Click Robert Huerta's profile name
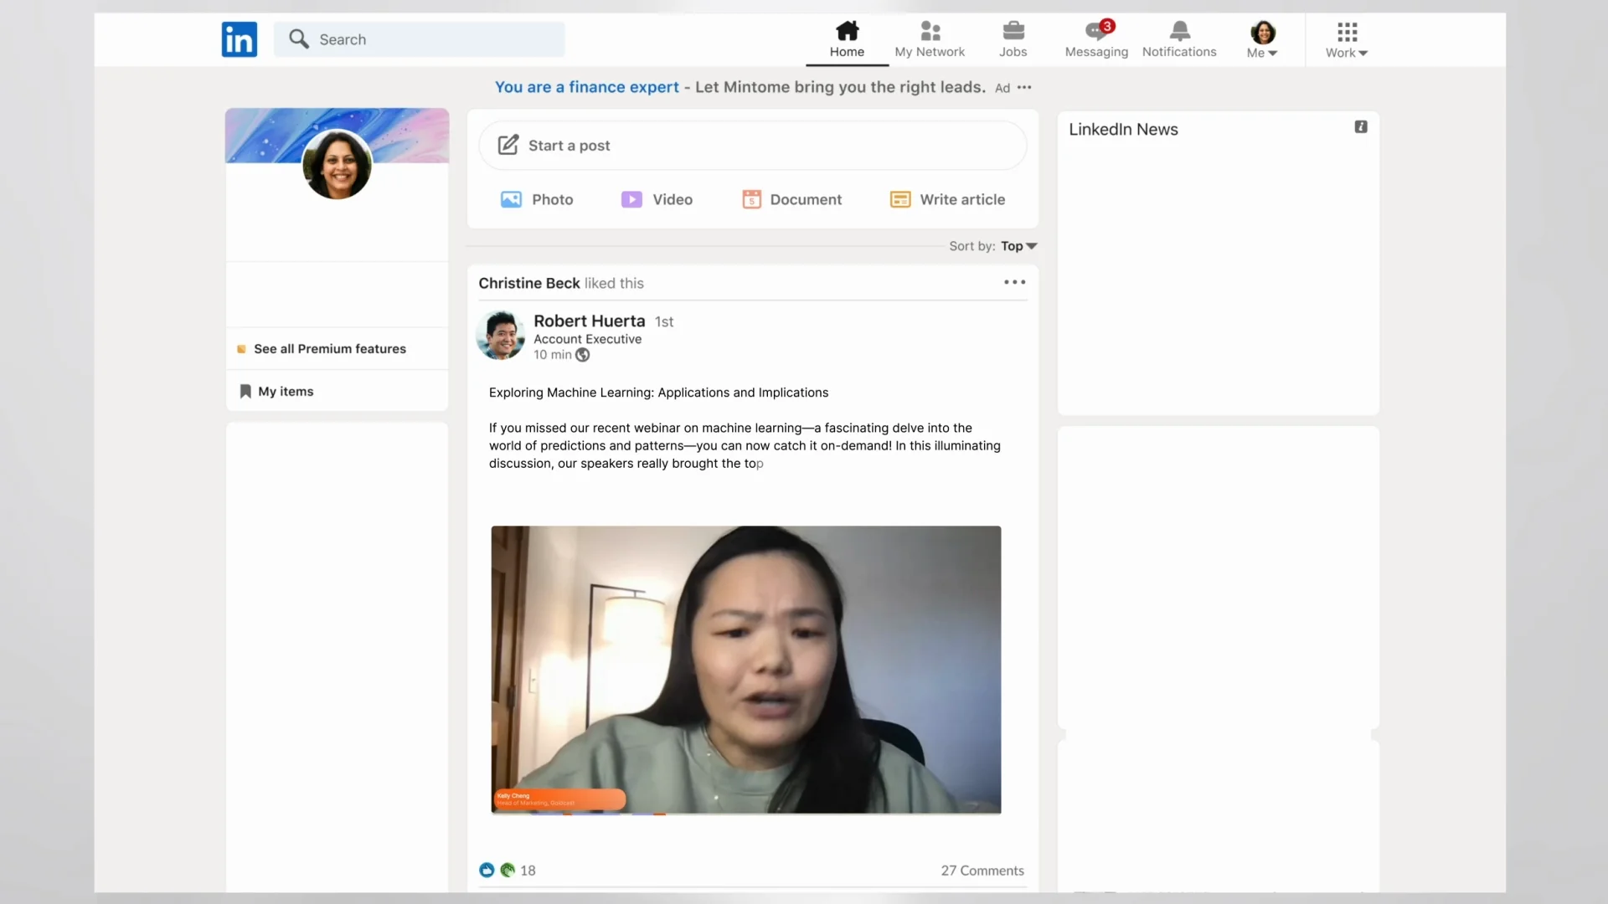The image size is (1608, 904). [x=589, y=321]
